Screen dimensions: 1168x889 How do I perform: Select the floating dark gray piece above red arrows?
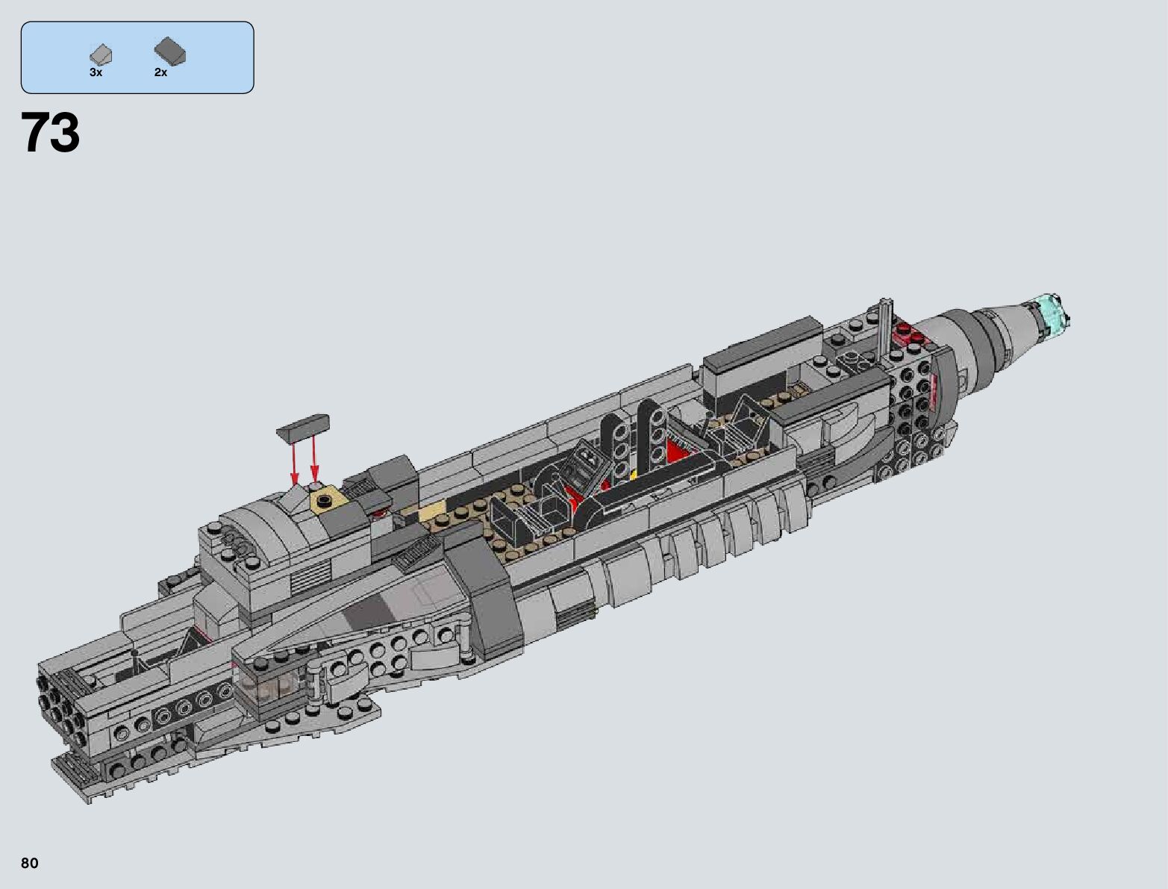[x=302, y=425]
